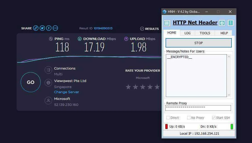
Task: Toggle the Start SSH checkbox
Action: [214, 118]
